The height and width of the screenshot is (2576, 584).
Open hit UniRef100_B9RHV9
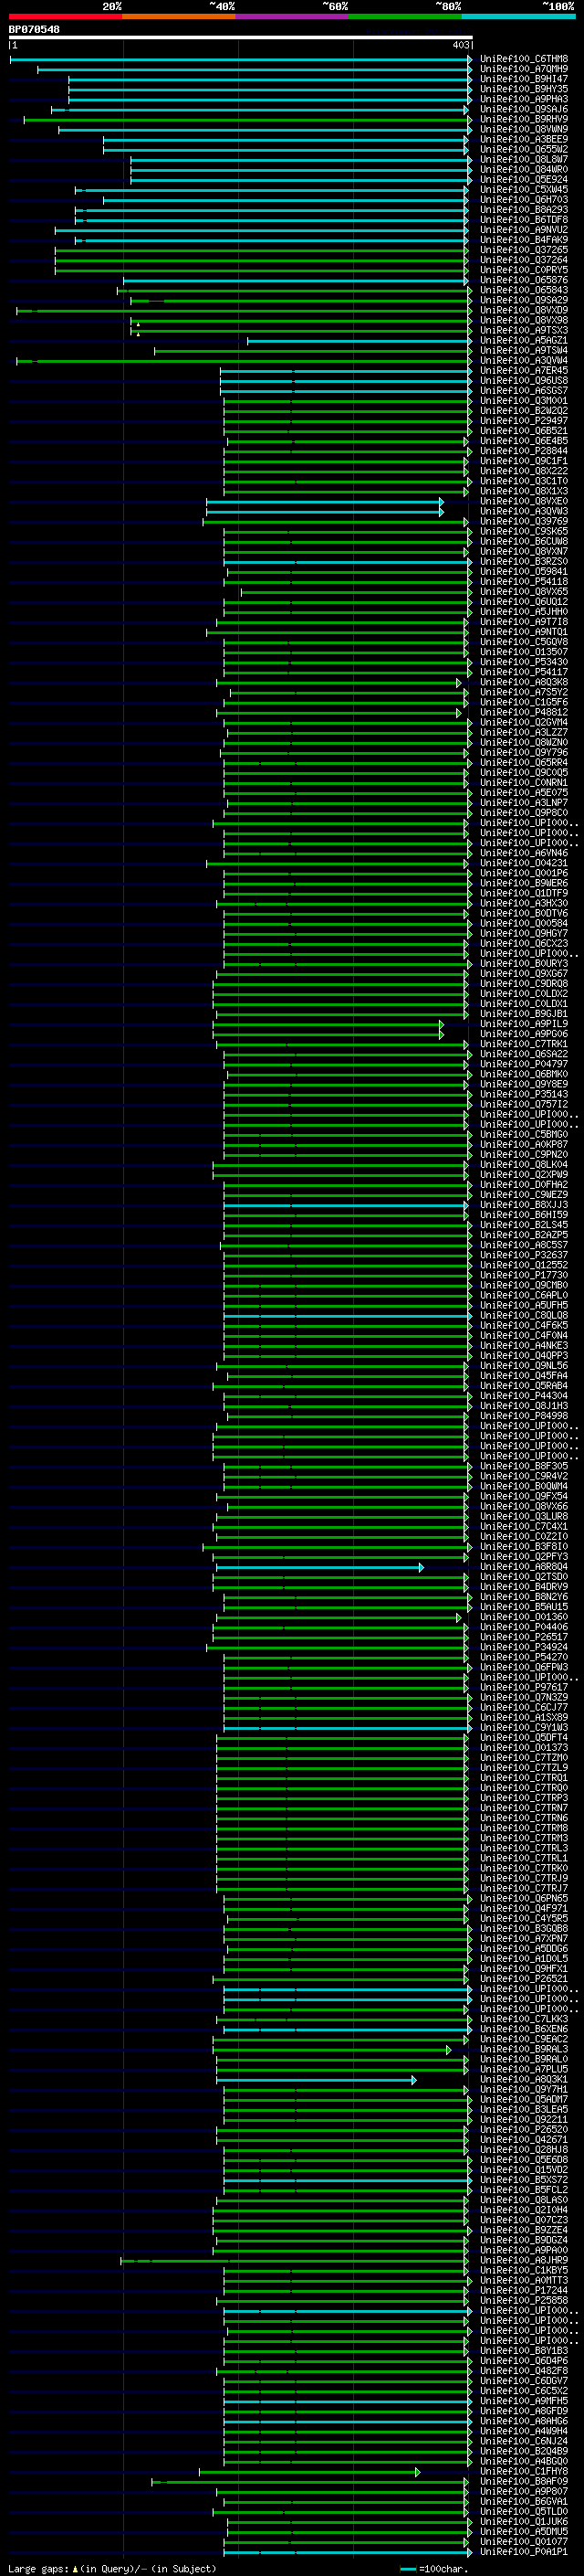coord(524,119)
